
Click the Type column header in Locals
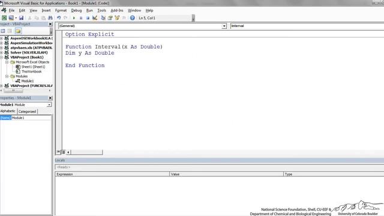coord(334,174)
